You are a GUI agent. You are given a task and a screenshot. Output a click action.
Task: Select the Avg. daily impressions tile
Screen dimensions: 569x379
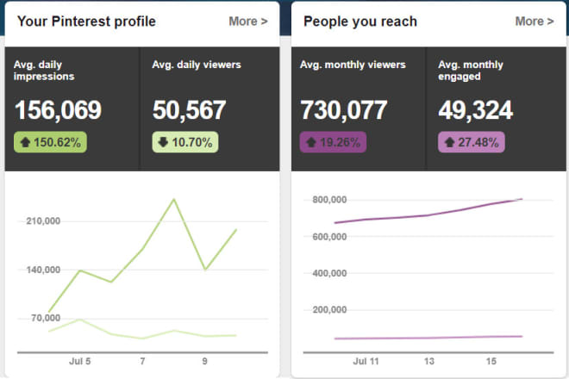[x=72, y=109]
